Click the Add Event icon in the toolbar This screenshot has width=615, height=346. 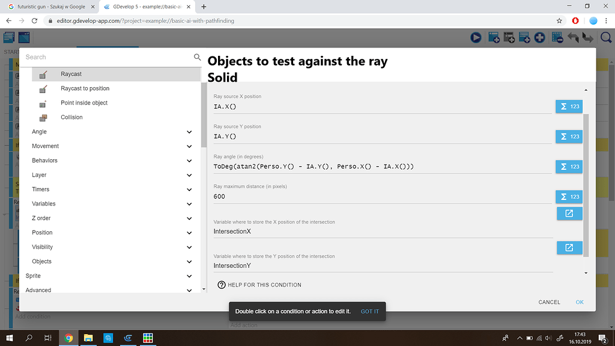click(494, 37)
